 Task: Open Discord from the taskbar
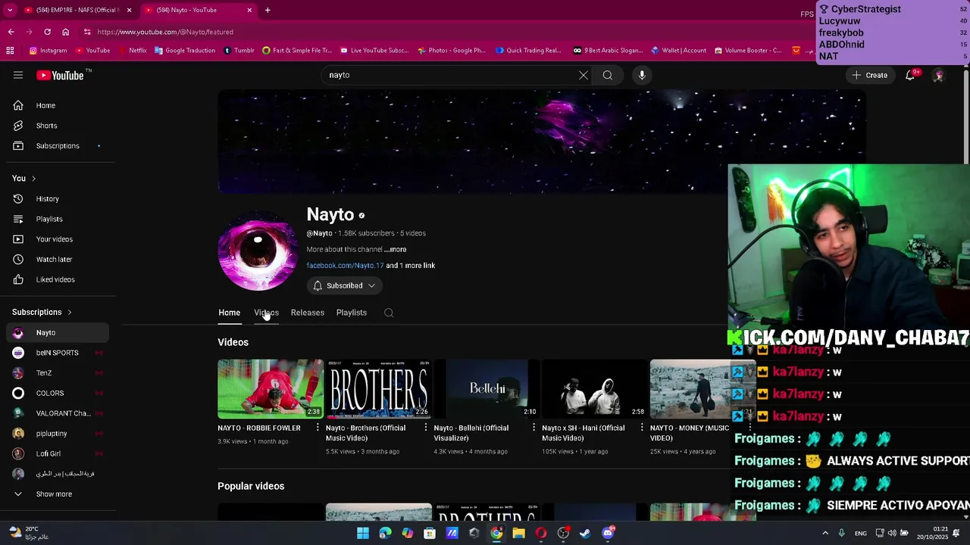(x=608, y=533)
